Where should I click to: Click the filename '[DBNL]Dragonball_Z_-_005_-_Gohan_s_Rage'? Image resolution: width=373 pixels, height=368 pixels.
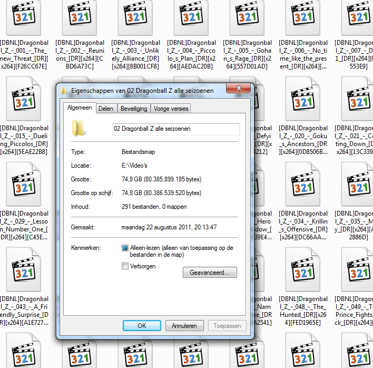click(247, 54)
